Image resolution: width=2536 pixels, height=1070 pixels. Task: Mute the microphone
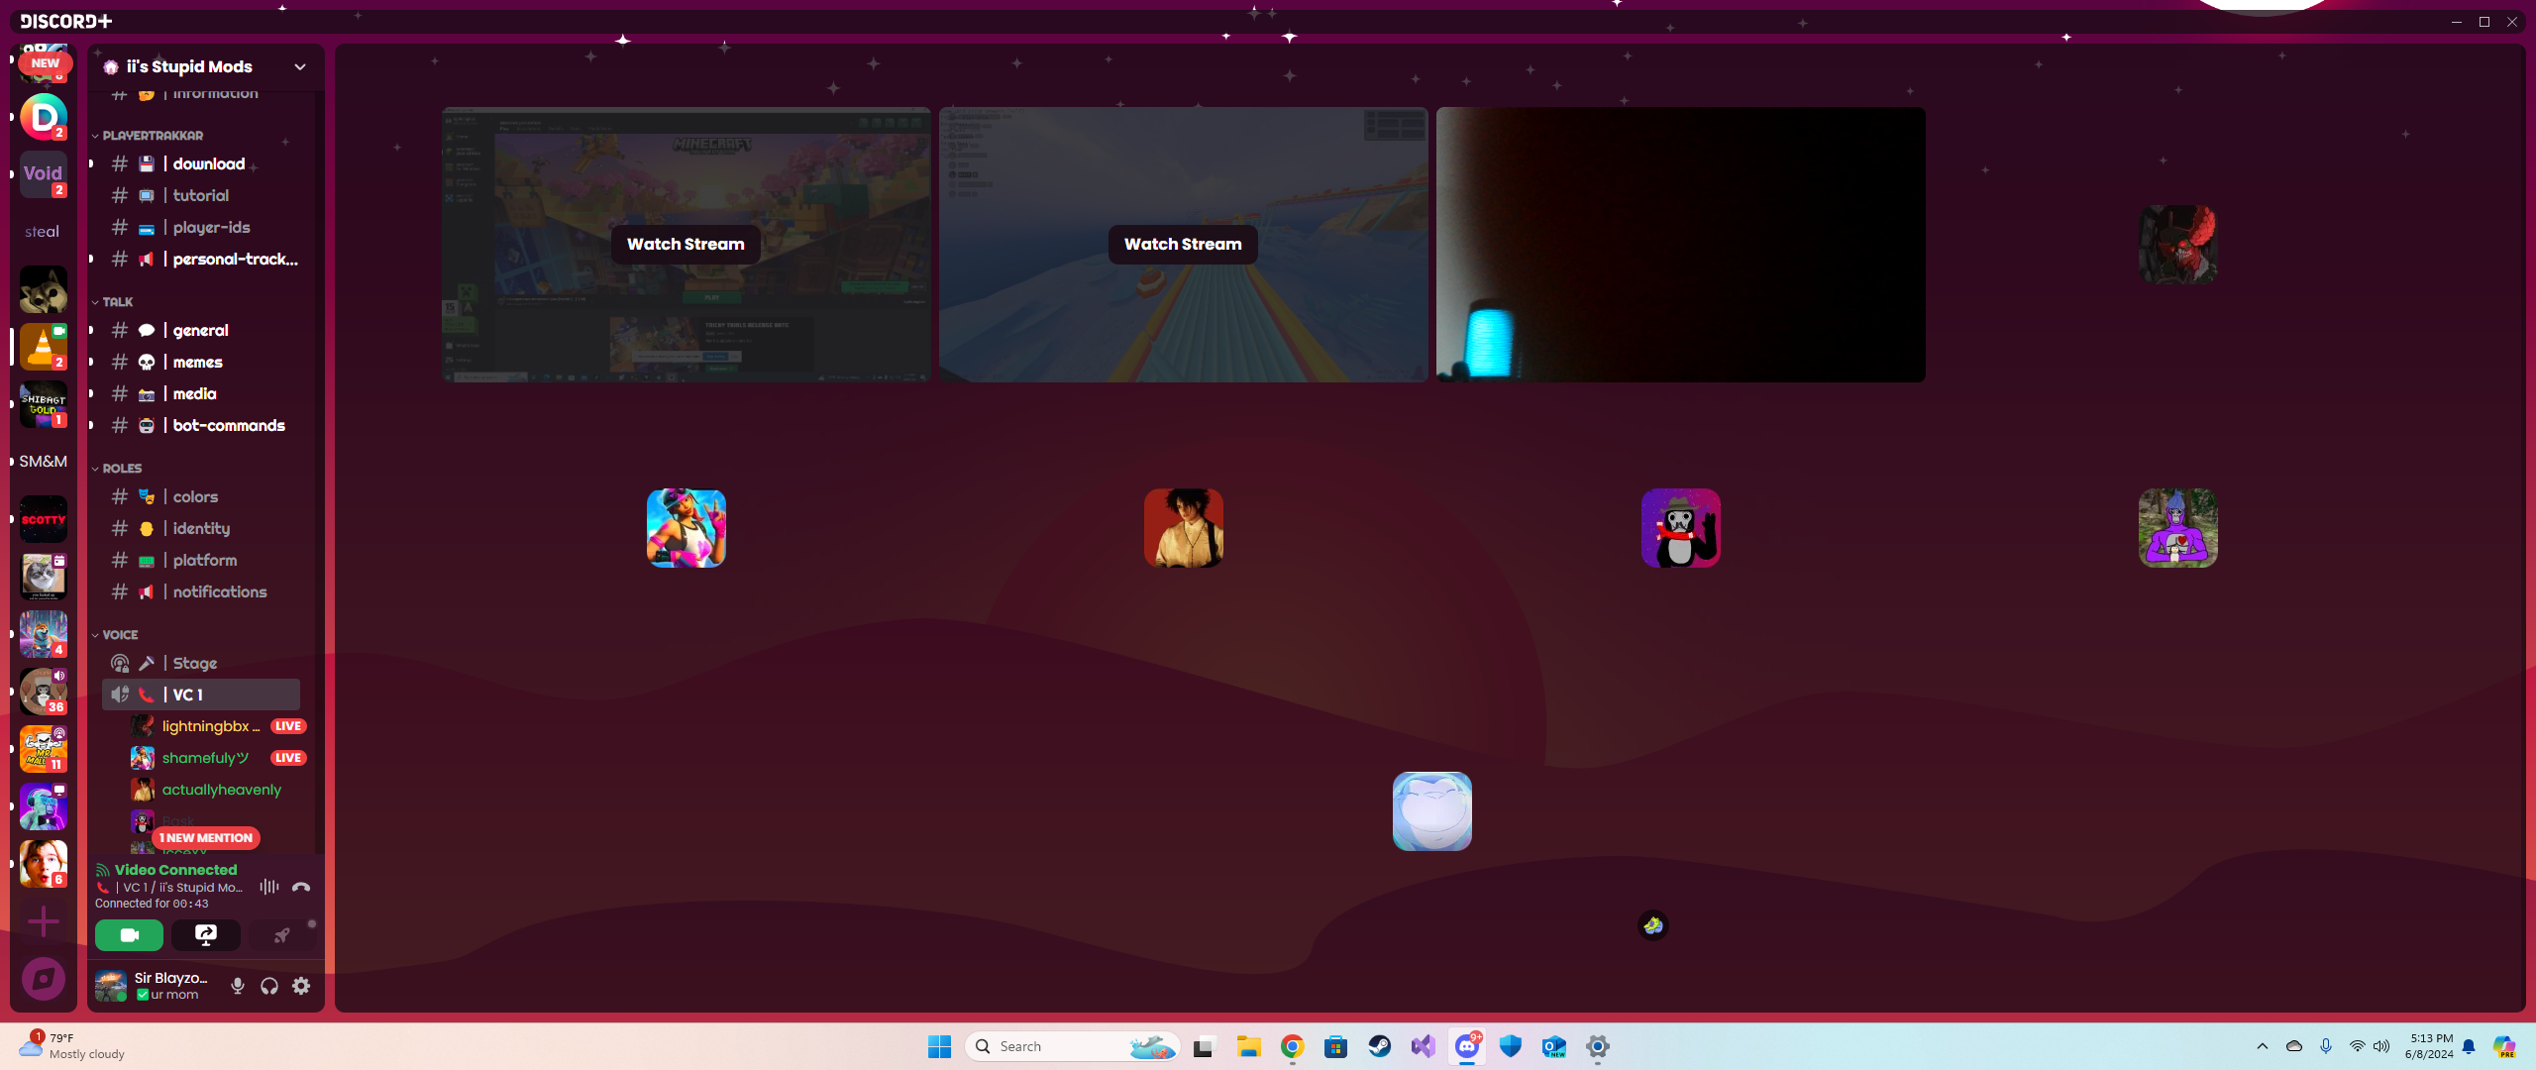tap(238, 986)
